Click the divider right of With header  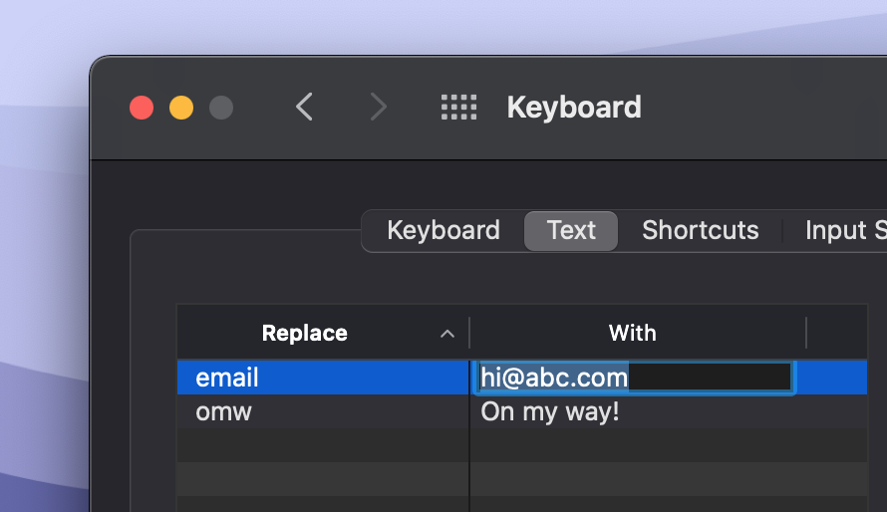pyautogui.click(x=806, y=334)
